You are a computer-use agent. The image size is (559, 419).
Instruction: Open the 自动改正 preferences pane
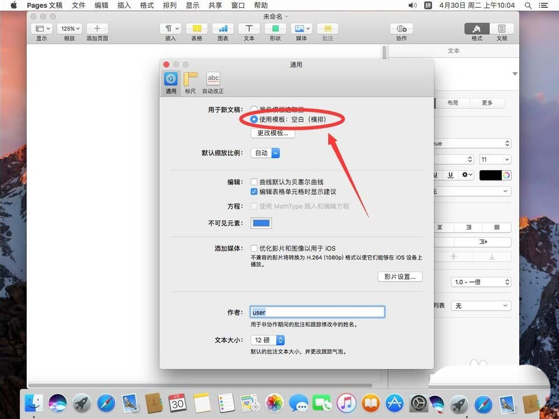213,81
